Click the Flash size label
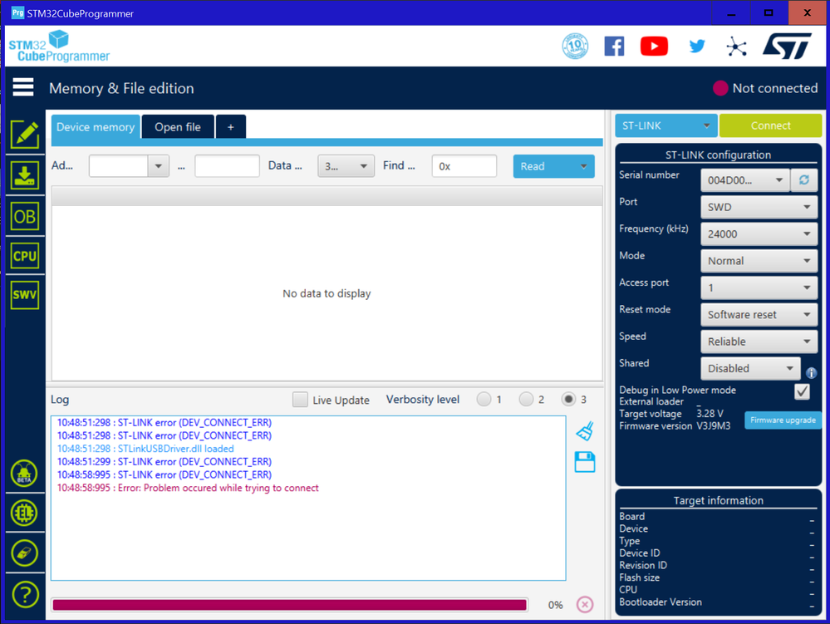Image resolution: width=830 pixels, height=624 pixels. (640, 577)
